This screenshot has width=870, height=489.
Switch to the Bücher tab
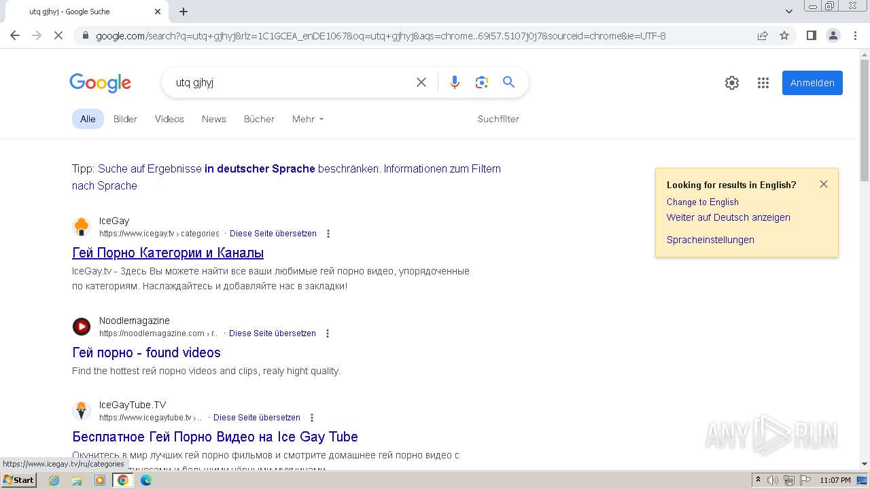(259, 119)
